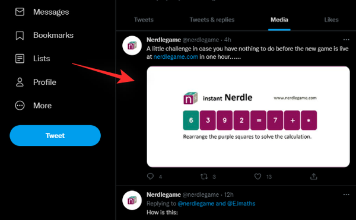Click Nerdlegame avatar on the 4h tweet
Image resolution: width=356 pixels, height=220 pixels.
[132, 46]
